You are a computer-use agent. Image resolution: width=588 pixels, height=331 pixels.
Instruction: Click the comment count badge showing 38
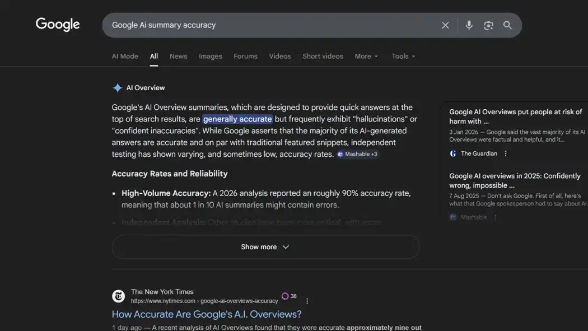290,296
